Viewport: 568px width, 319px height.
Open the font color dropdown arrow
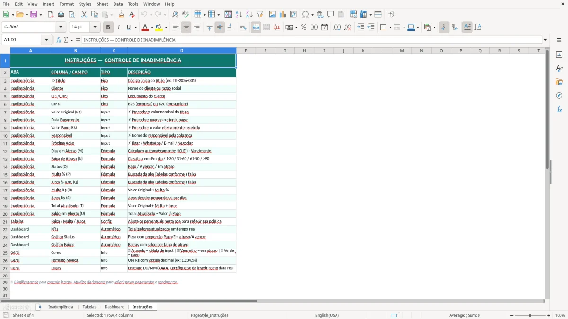[152, 27]
